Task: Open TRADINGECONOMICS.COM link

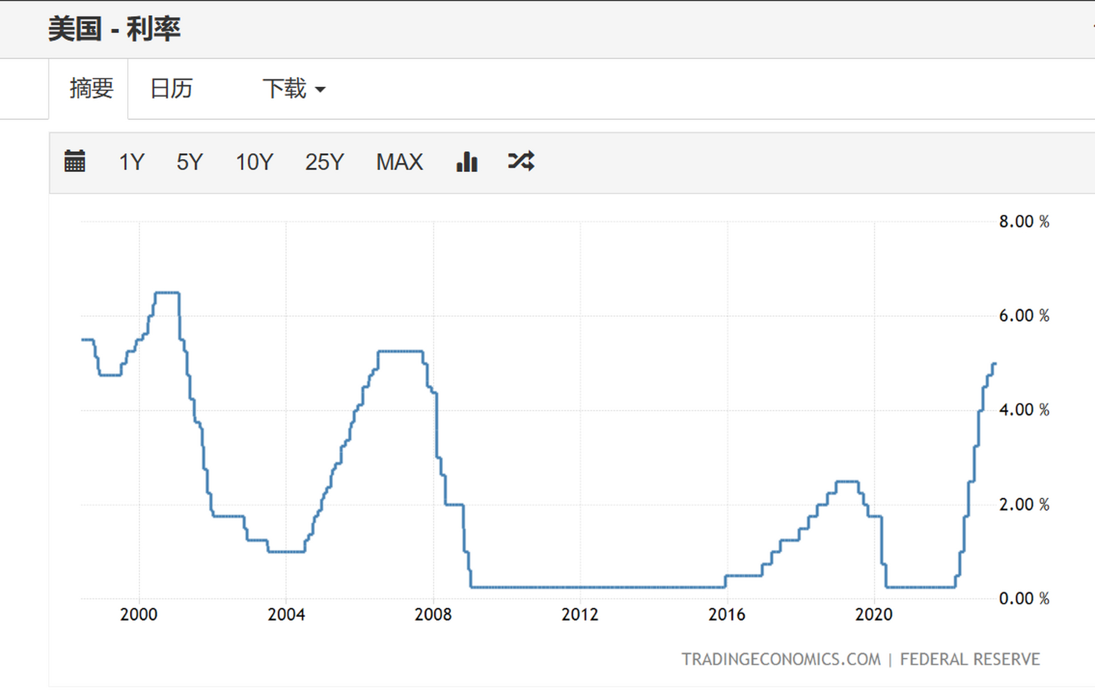Action: tap(780, 659)
